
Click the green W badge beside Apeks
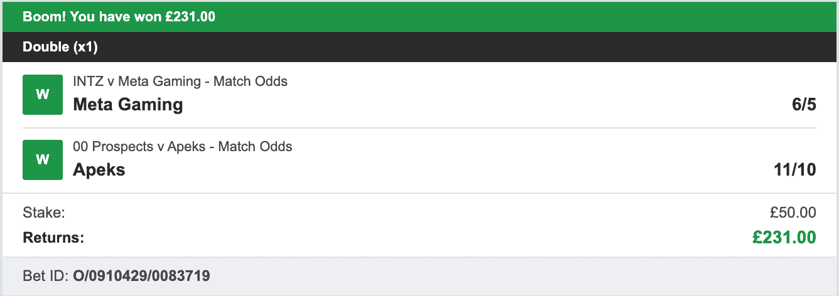coord(43,160)
